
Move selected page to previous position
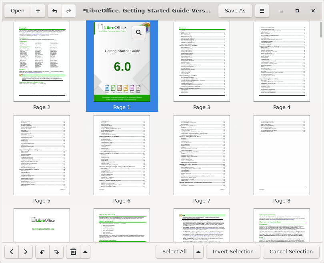pos(12,252)
